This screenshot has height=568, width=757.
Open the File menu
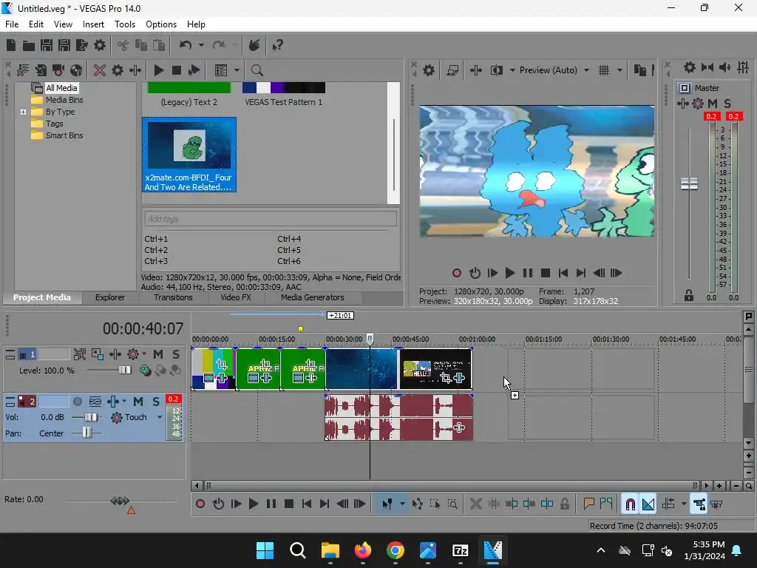pyautogui.click(x=12, y=24)
